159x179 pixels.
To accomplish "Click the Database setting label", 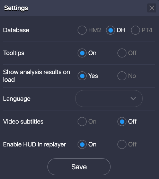I will coord(16,30).
